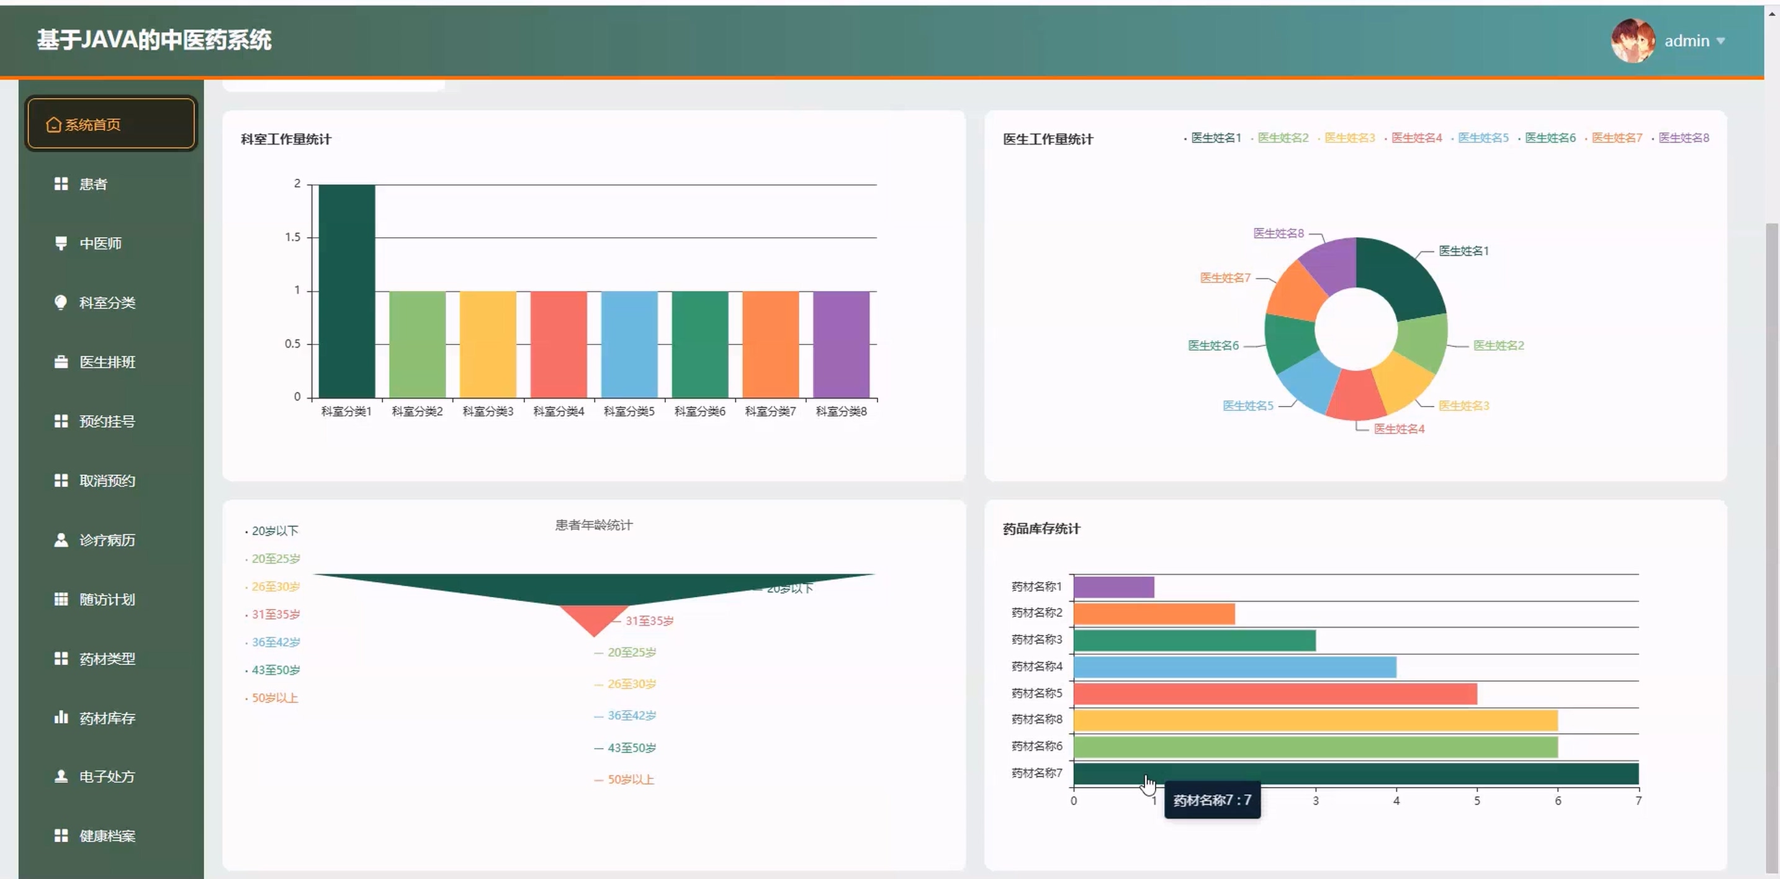Image resolution: width=1780 pixels, height=879 pixels.
Task: Click the admin avatar picture
Action: 1632,41
